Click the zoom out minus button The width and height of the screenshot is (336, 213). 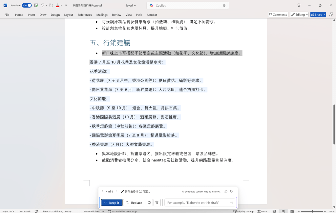299,211
